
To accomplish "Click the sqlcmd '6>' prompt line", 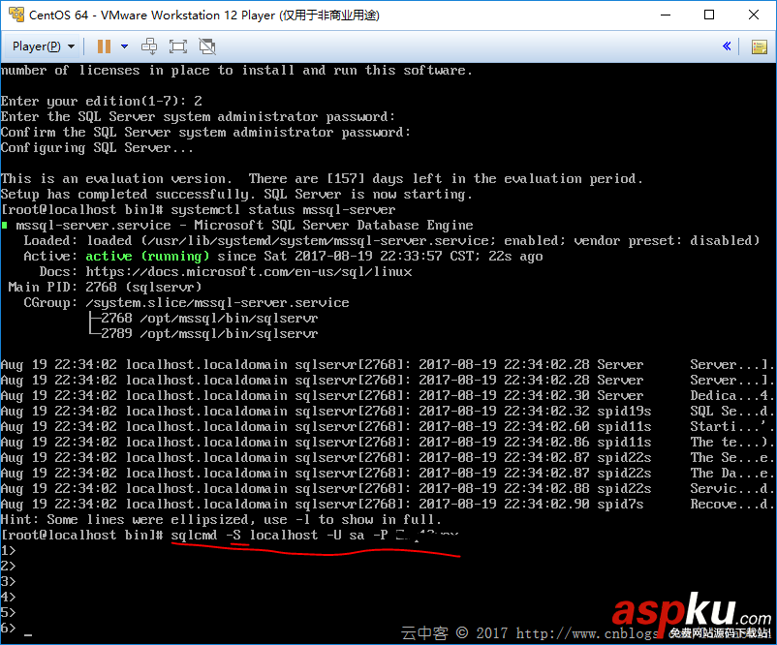I will (8, 629).
